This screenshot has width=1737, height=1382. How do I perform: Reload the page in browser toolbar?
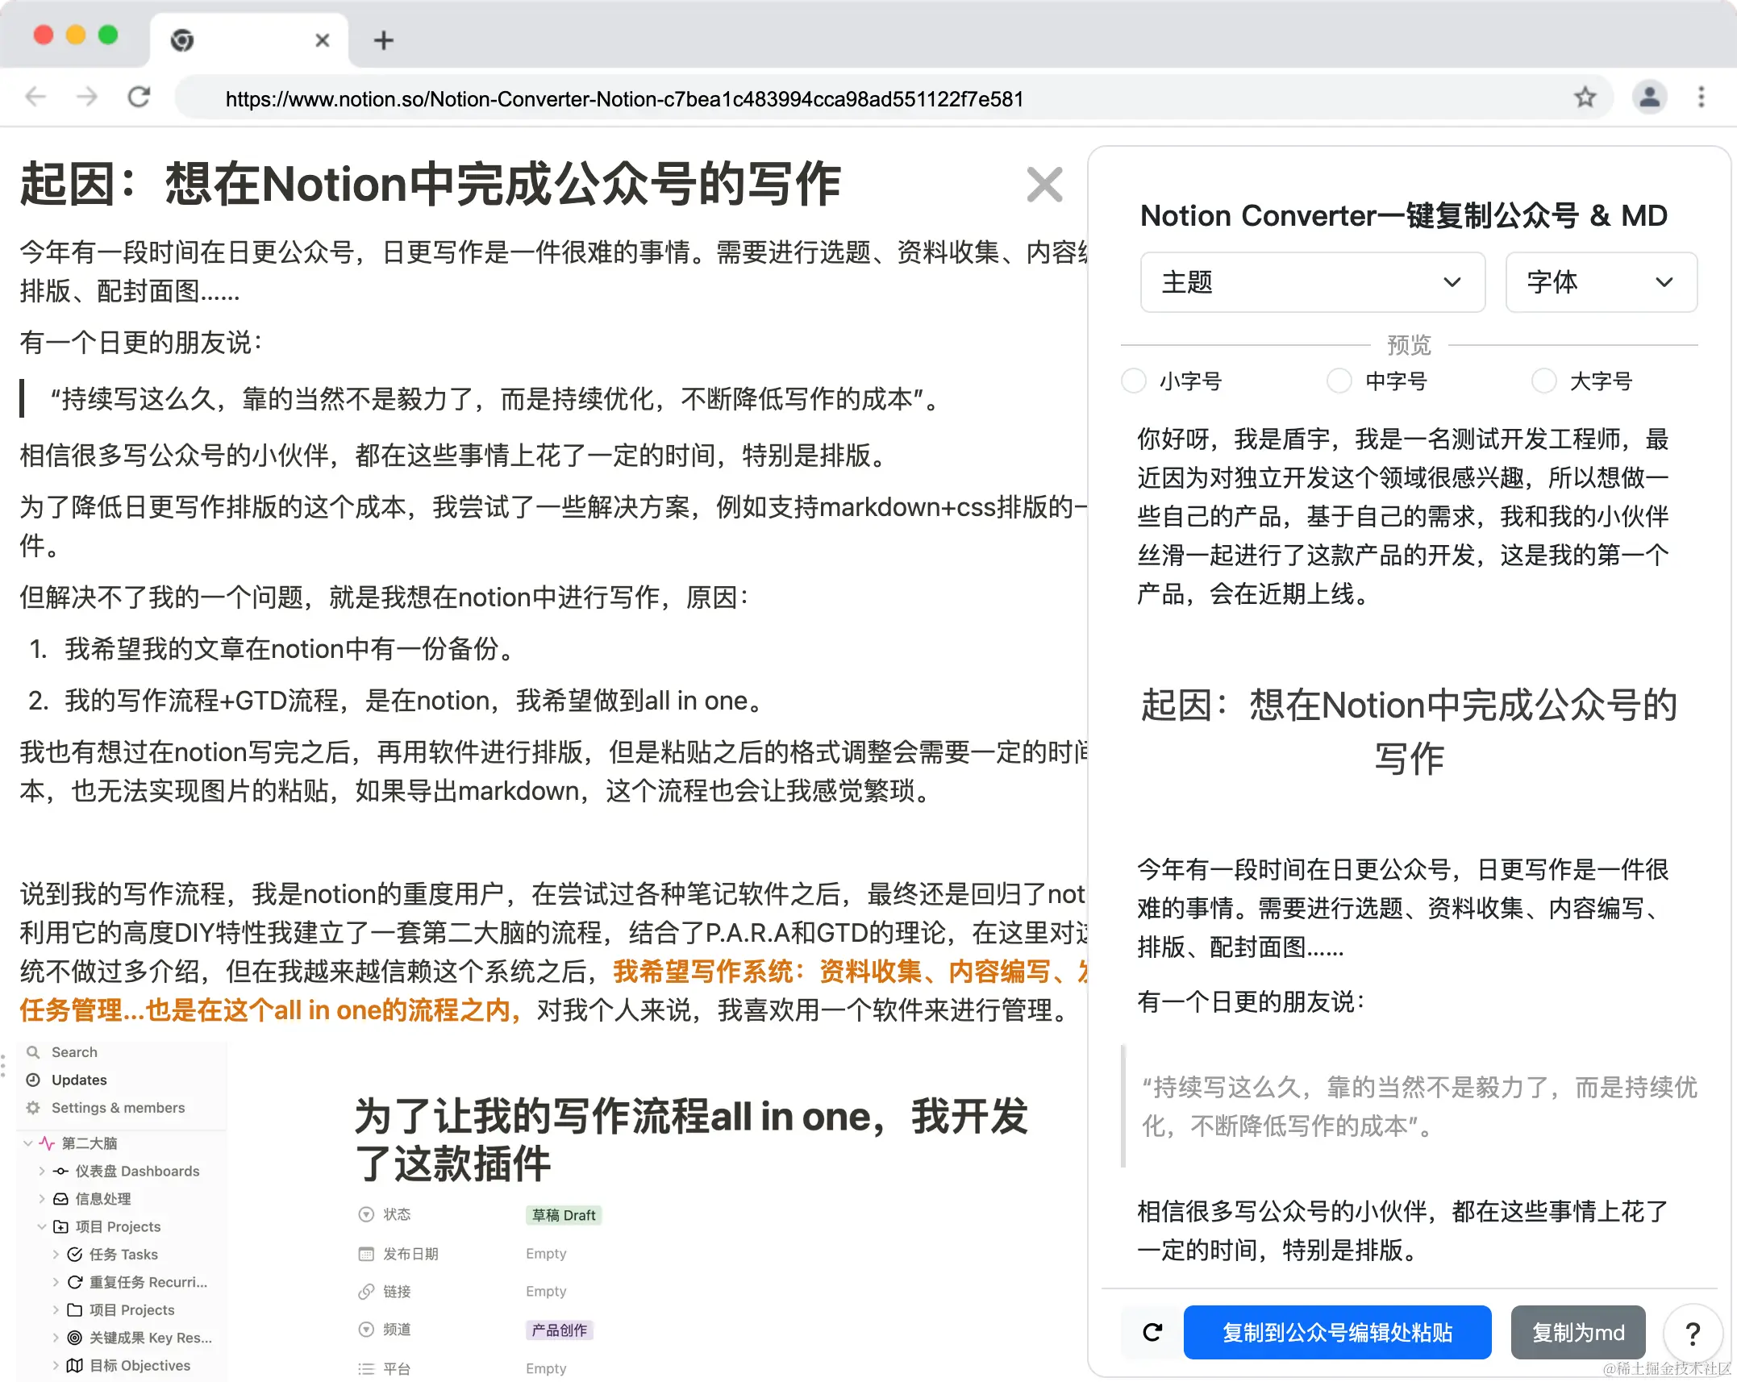139,98
